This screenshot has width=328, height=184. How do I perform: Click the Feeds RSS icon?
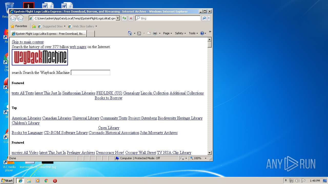coord(139,33)
